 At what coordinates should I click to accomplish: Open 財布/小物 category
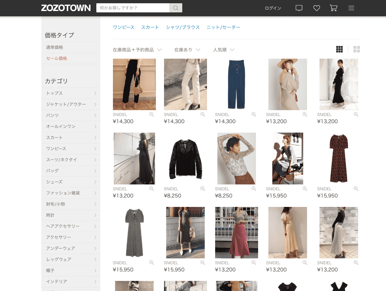coord(71,204)
